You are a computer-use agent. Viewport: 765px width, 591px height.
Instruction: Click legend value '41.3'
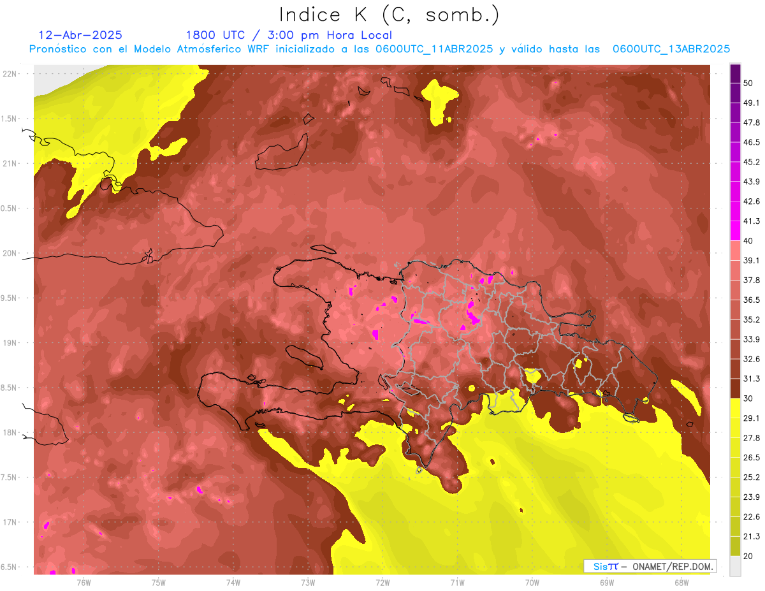coord(752,221)
